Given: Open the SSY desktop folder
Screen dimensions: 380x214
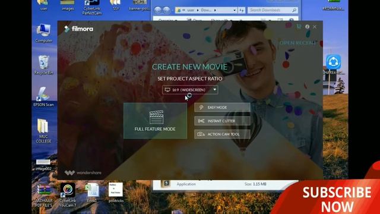Looking at the screenshot, I should pyautogui.click(x=116, y=5).
